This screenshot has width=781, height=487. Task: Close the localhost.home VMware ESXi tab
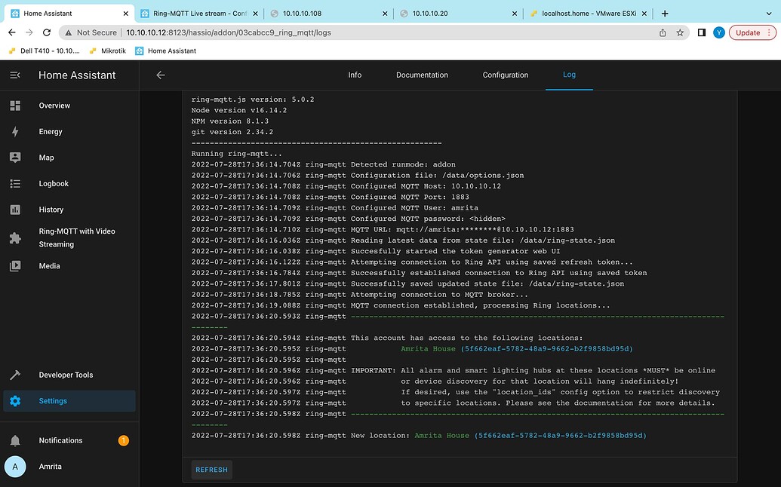pos(644,14)
